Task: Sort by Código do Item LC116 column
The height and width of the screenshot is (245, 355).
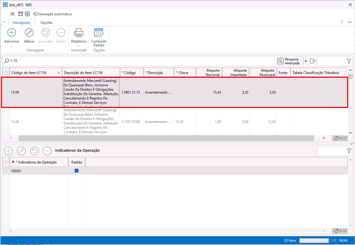Action: 33,73
